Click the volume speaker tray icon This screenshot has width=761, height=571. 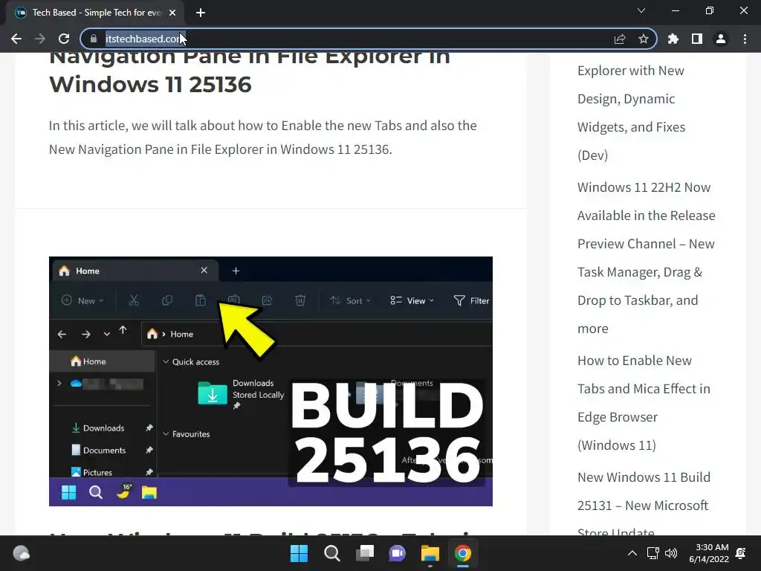[671, 553]
